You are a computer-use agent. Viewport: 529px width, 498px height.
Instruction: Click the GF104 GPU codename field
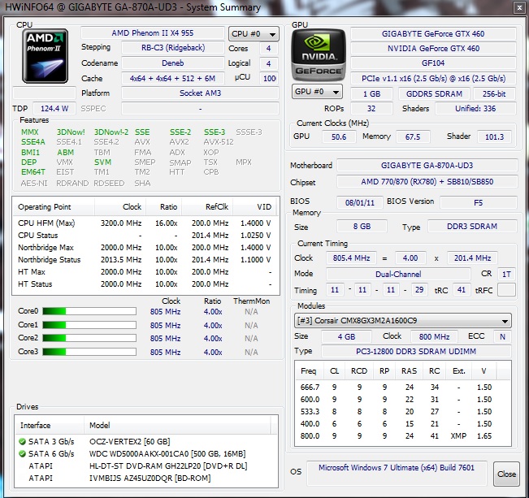click(433, 63)
